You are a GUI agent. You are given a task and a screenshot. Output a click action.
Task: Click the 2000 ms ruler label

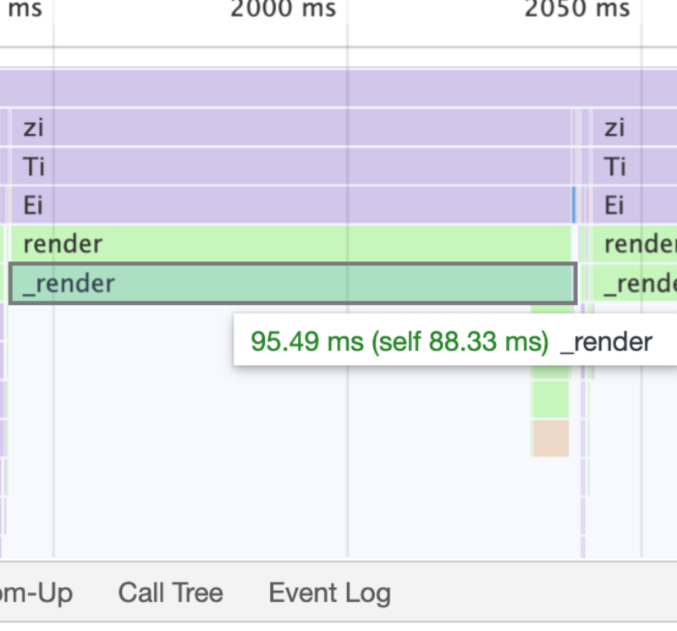(283, 10)
